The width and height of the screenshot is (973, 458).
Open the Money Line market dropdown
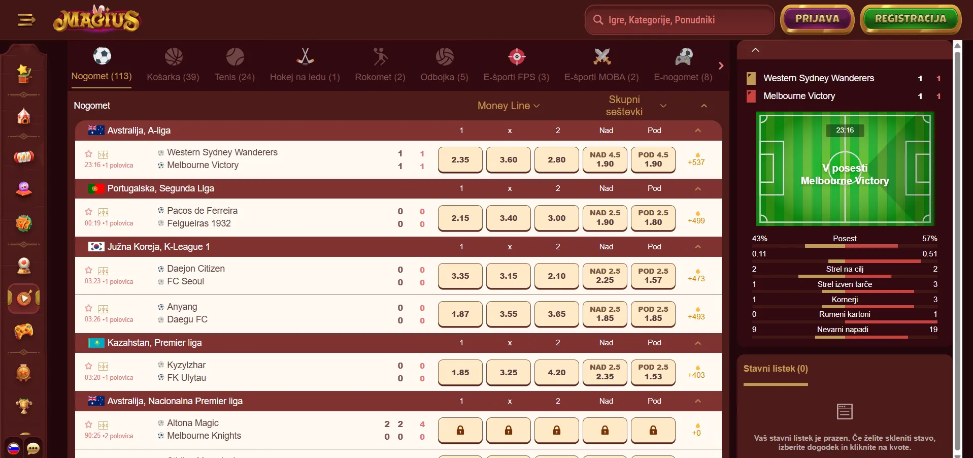(509, 106)
